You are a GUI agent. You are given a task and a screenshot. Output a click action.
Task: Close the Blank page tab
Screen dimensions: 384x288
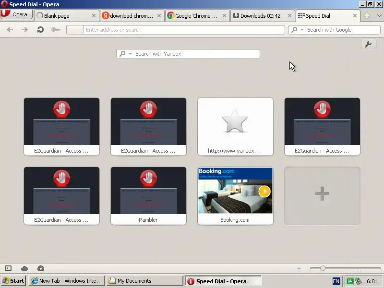click(x=94, y=16)
